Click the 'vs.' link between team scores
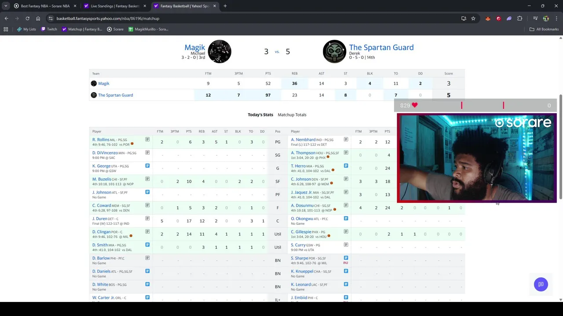This screenshot has width=563, height=316. tap(277, 52)
